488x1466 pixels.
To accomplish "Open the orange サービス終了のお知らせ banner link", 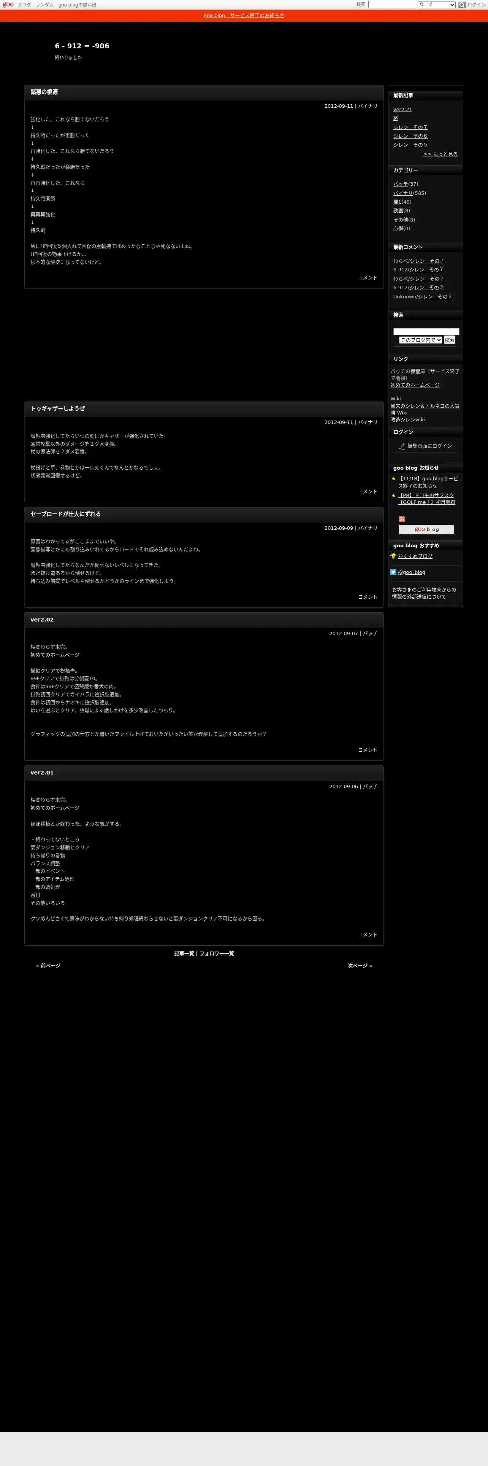I will click(x=244, y=15).
